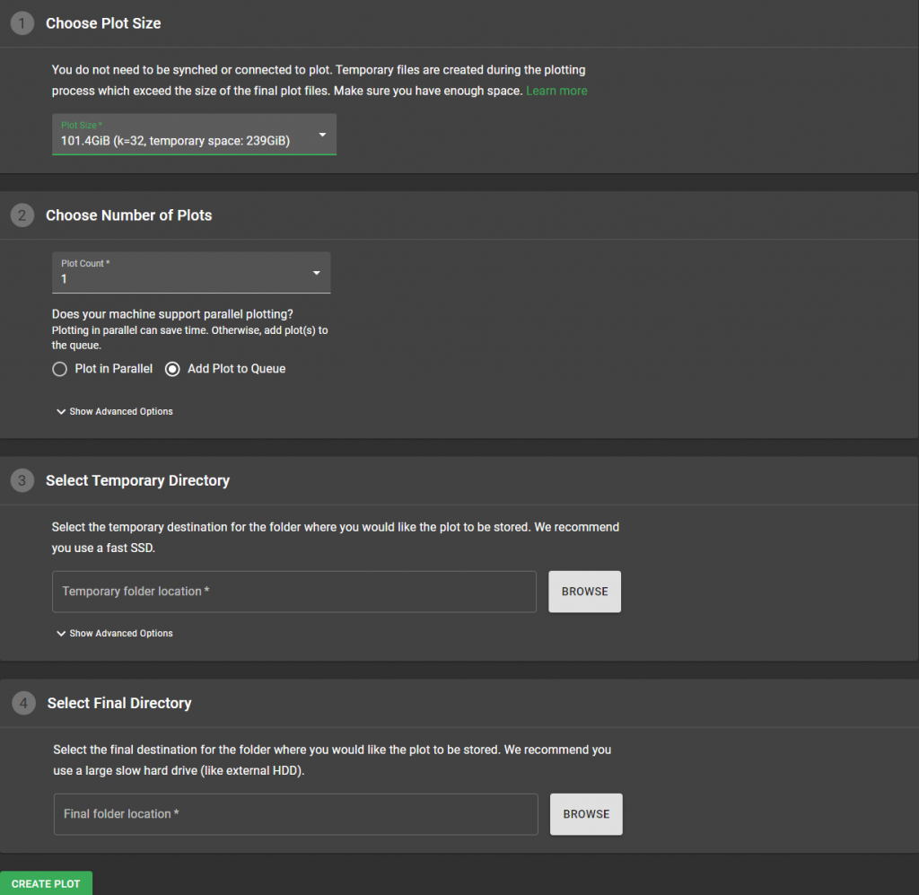Click the green Create Plot button

pos(46,883)
